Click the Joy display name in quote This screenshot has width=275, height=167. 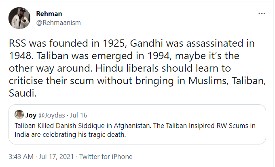point(31,115)
